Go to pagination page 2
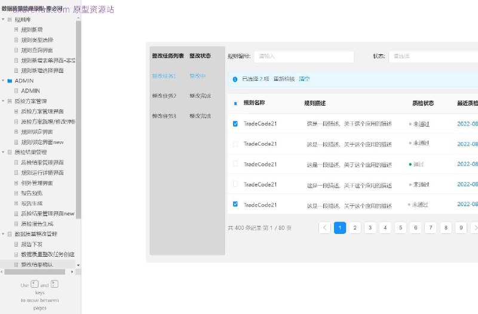478x314 pixels. [355, 228]
